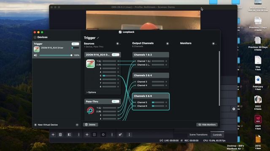Open the OBS sources more options menu
The width and height of the screenshot is (270, 151).
coord(112,135)
